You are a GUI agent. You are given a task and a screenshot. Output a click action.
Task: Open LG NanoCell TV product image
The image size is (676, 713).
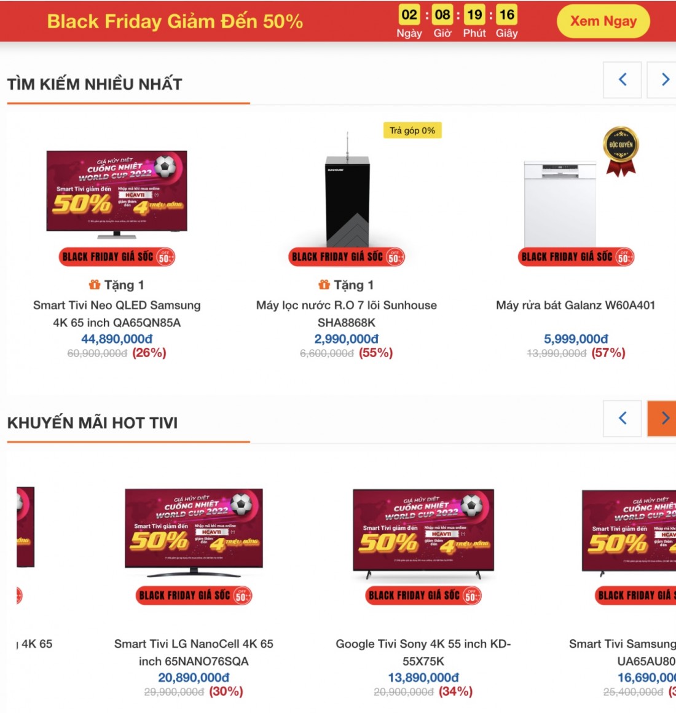tap(194, 532)
